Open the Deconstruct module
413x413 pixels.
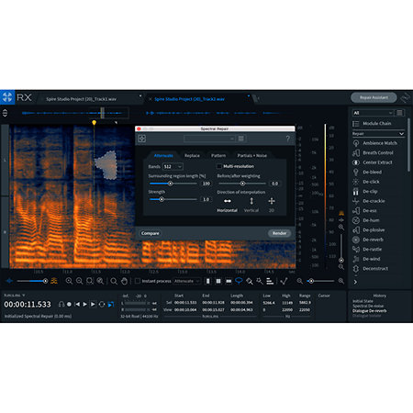371,269
